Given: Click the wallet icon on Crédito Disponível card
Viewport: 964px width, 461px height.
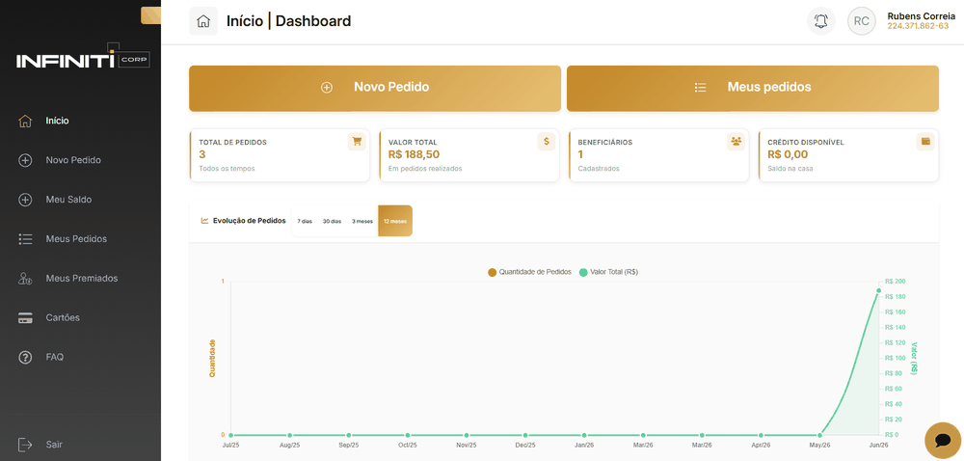Looking at the screenshot, I should [925, 142].
